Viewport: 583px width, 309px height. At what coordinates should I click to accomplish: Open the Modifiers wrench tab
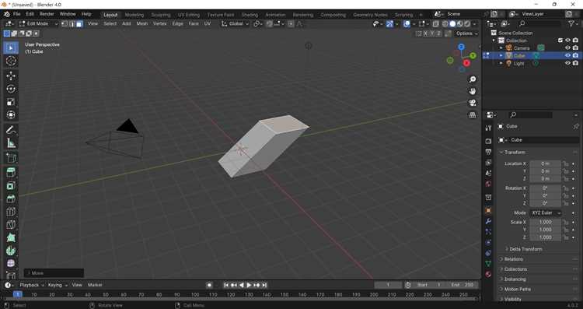488,221
